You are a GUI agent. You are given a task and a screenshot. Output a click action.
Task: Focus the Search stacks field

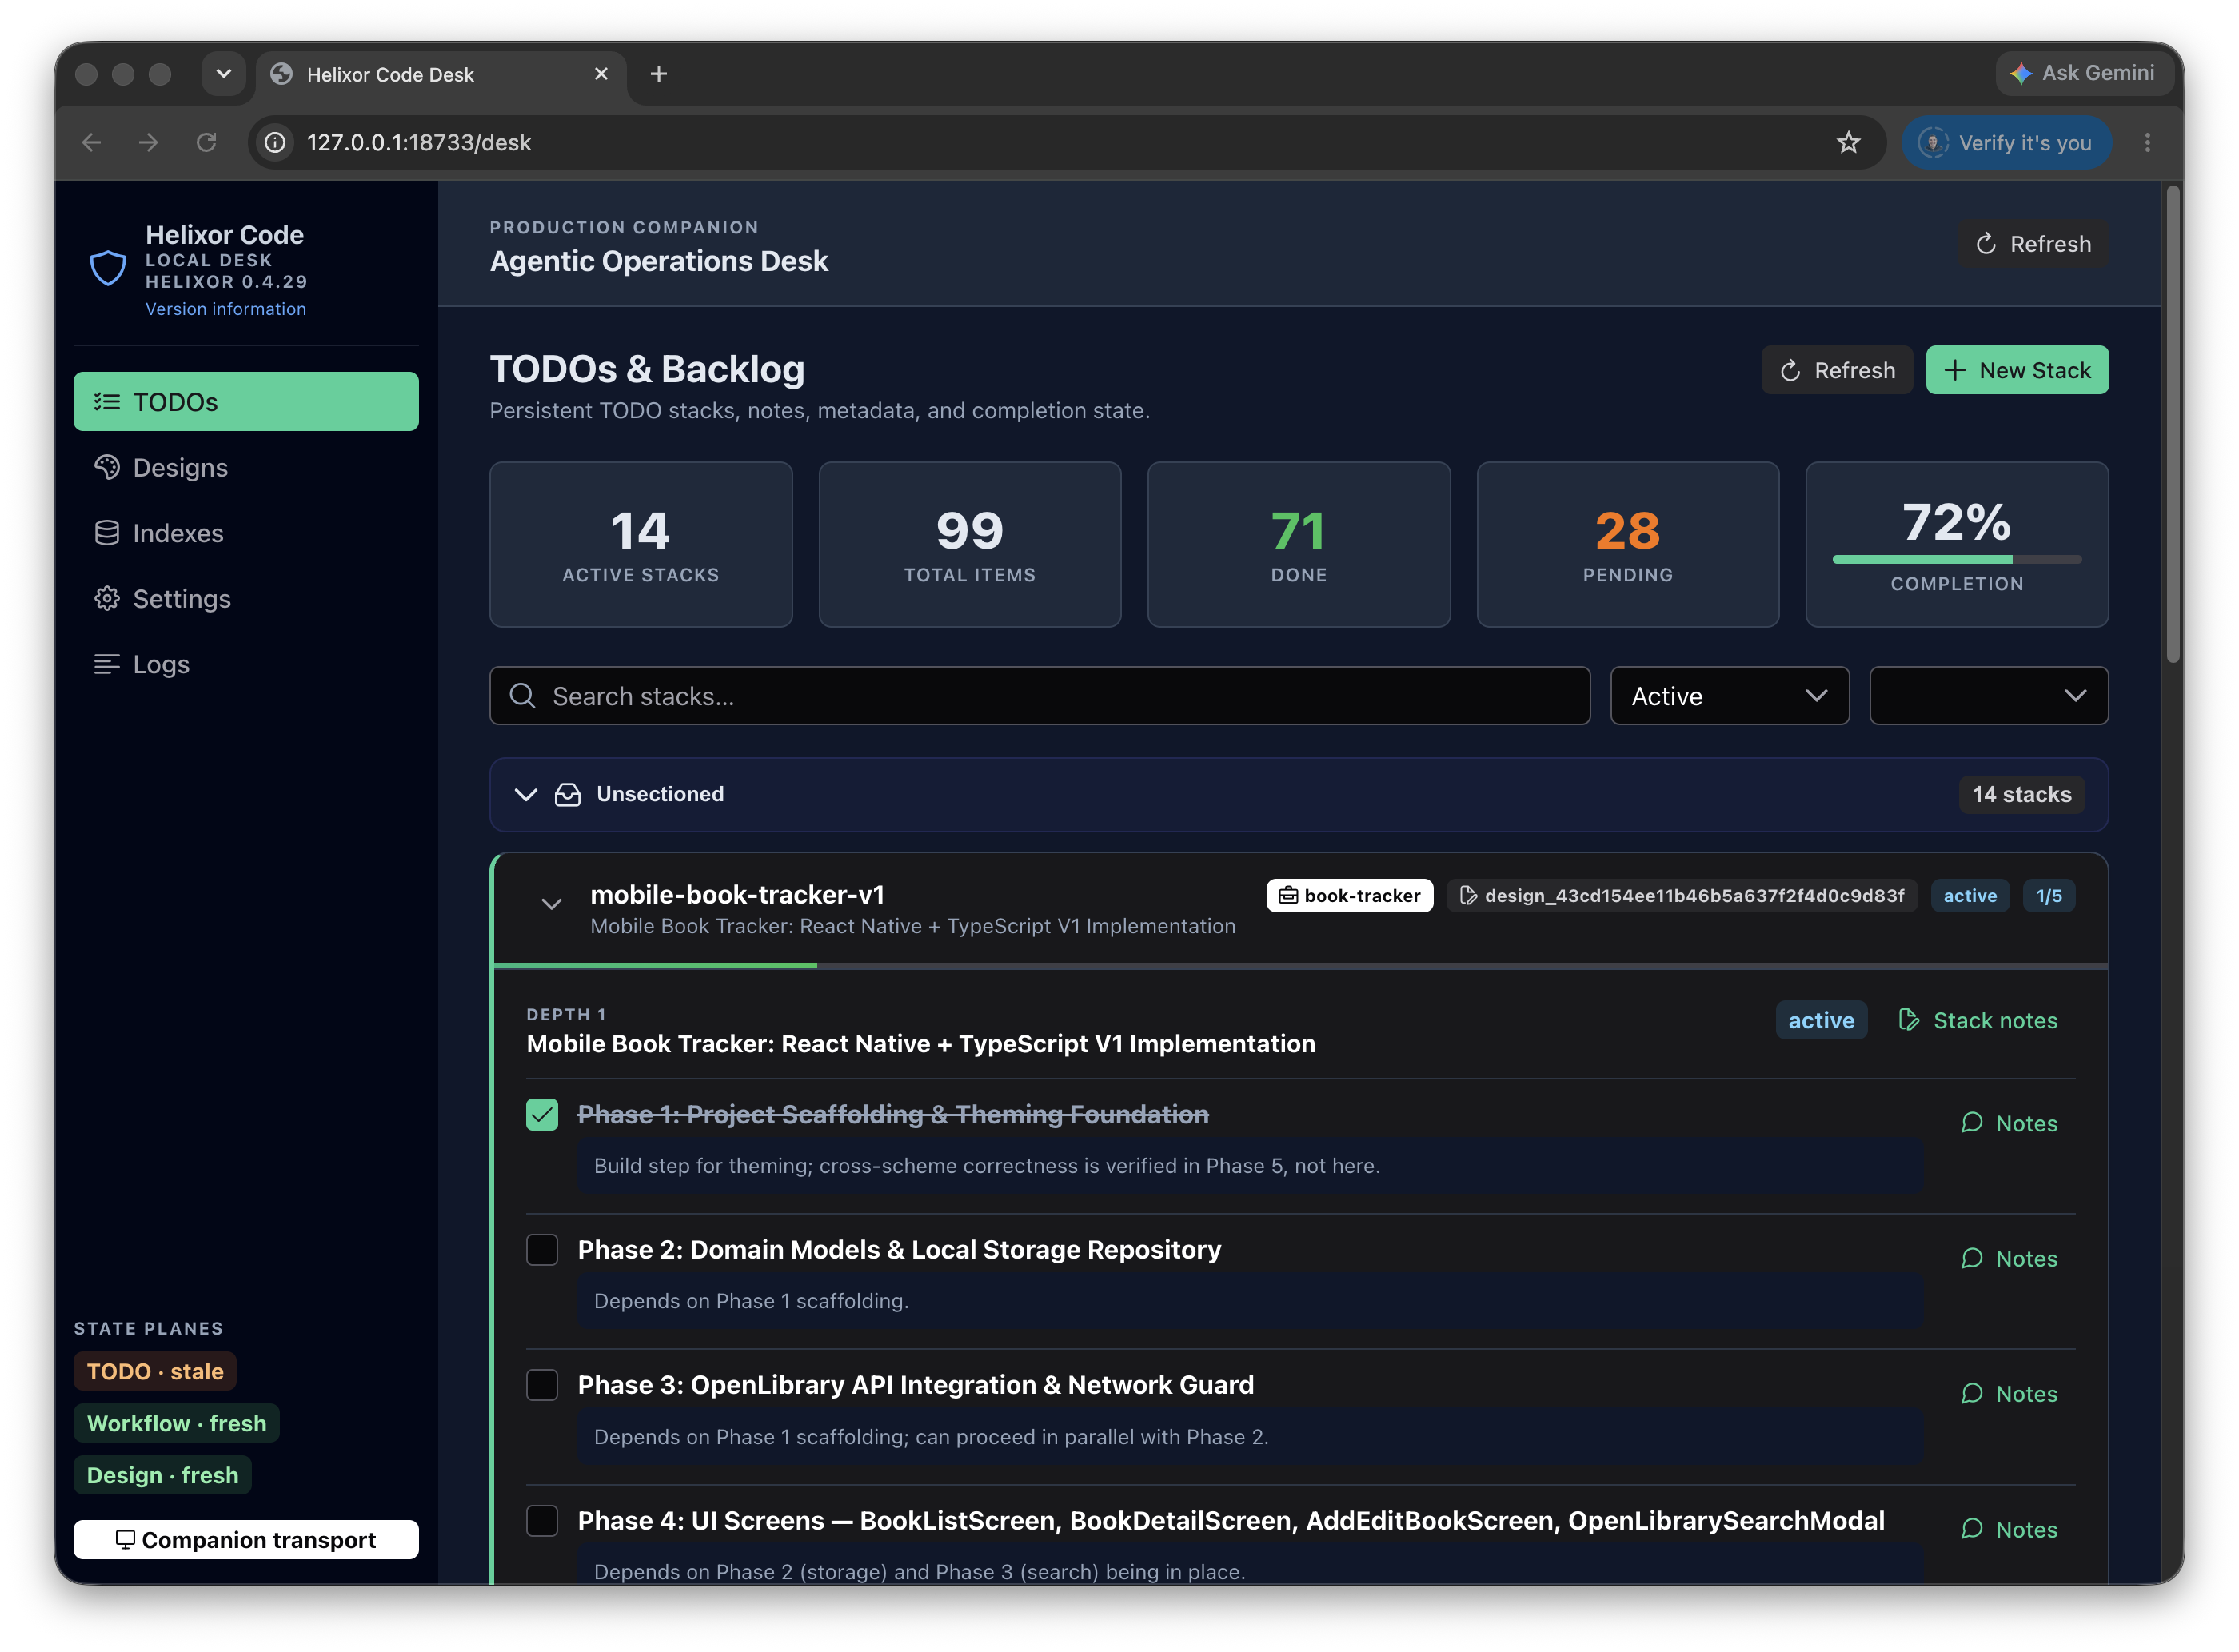click(x=1040, y=696)
